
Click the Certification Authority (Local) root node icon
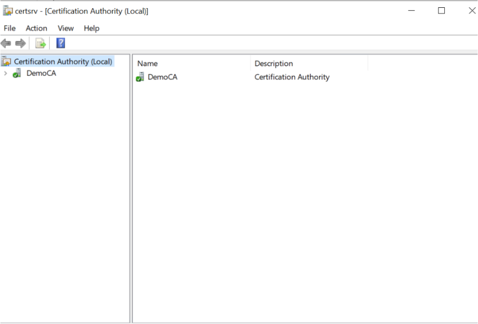click(x=6, y=62)
